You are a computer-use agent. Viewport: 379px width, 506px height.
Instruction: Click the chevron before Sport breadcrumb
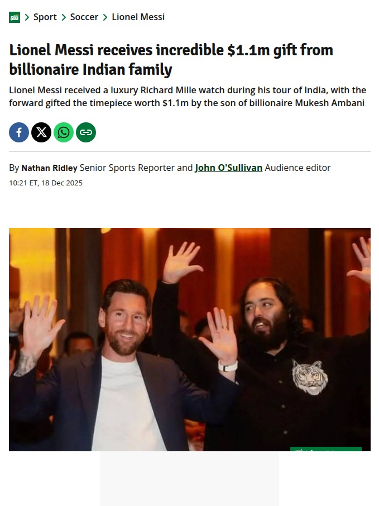point(27,17)
